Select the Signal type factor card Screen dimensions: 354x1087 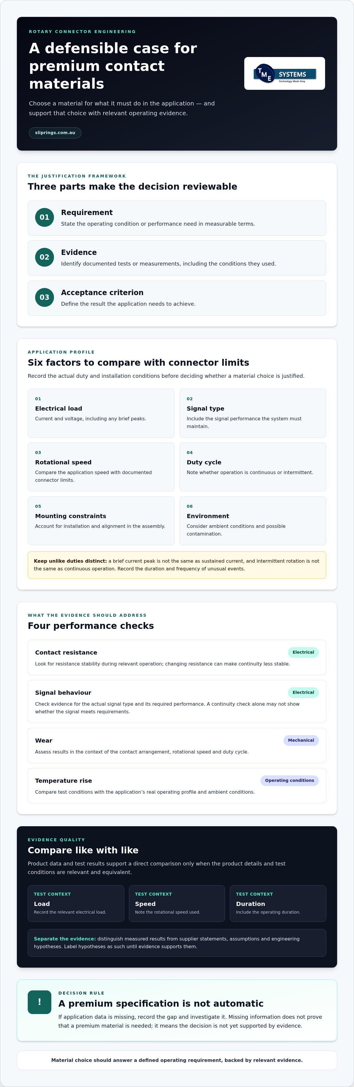pyautogui.click(x=253, y=413)
